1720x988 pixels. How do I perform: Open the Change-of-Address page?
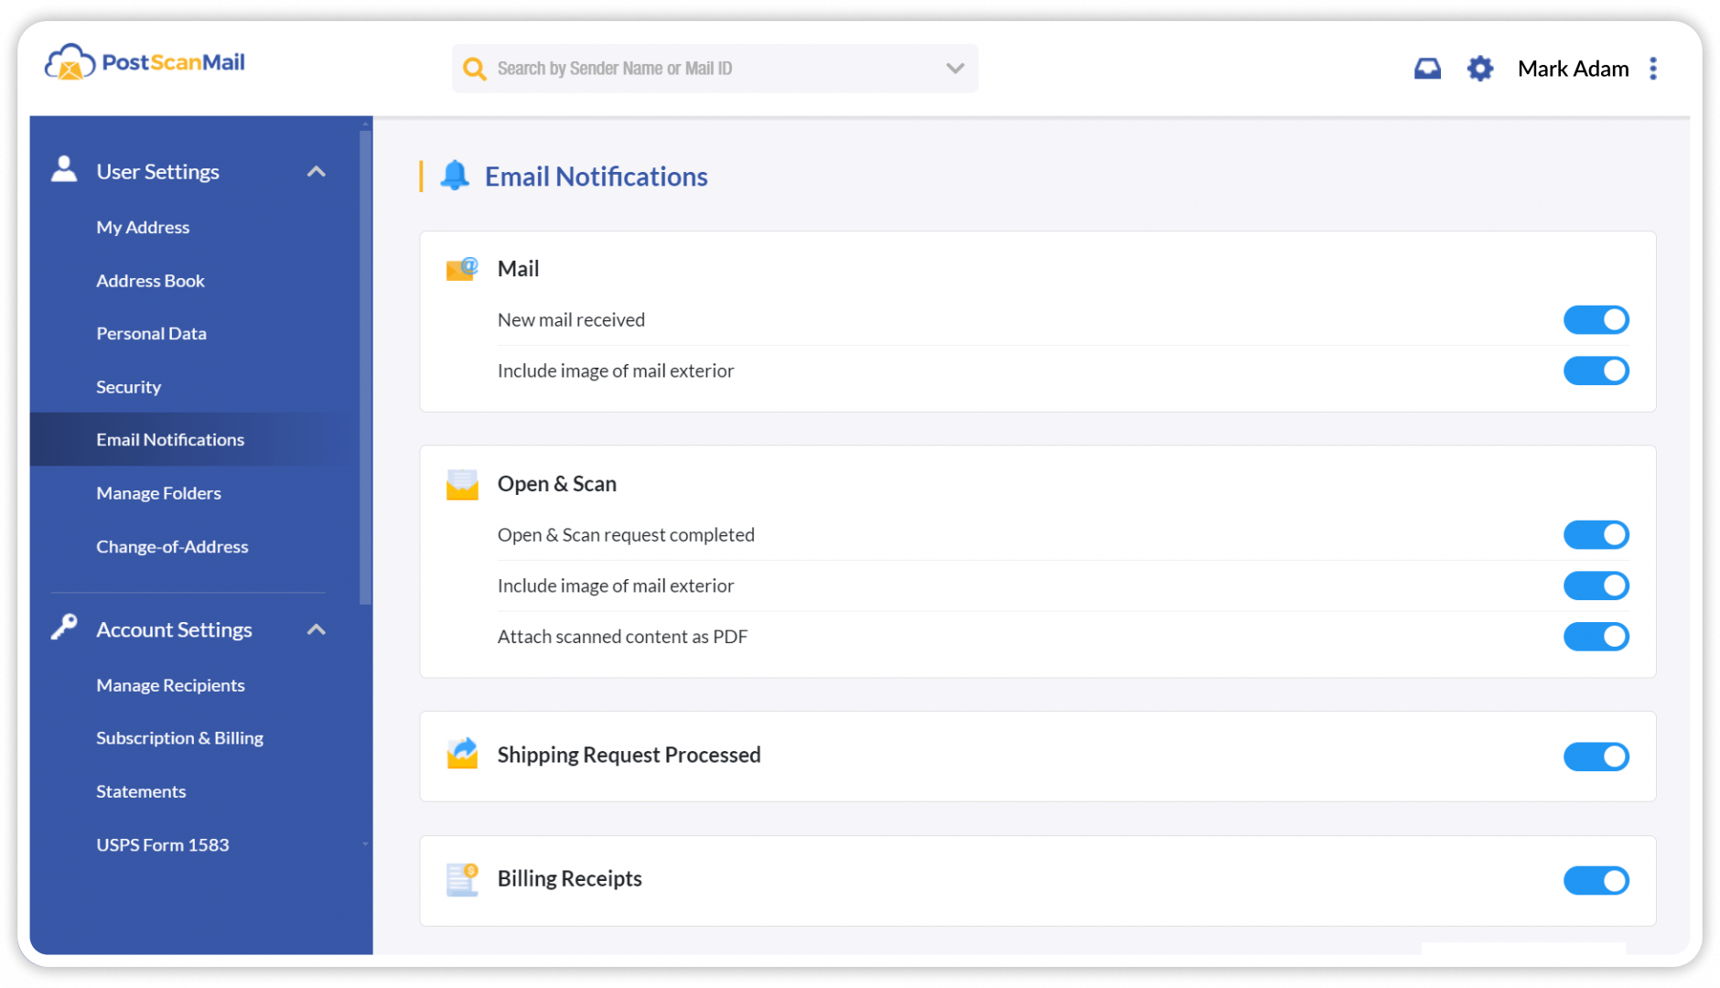coord(172,546)
